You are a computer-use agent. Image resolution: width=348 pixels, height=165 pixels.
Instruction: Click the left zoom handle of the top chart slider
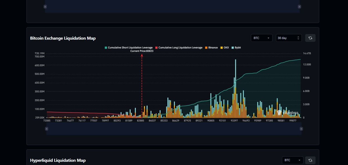point(45,7)
